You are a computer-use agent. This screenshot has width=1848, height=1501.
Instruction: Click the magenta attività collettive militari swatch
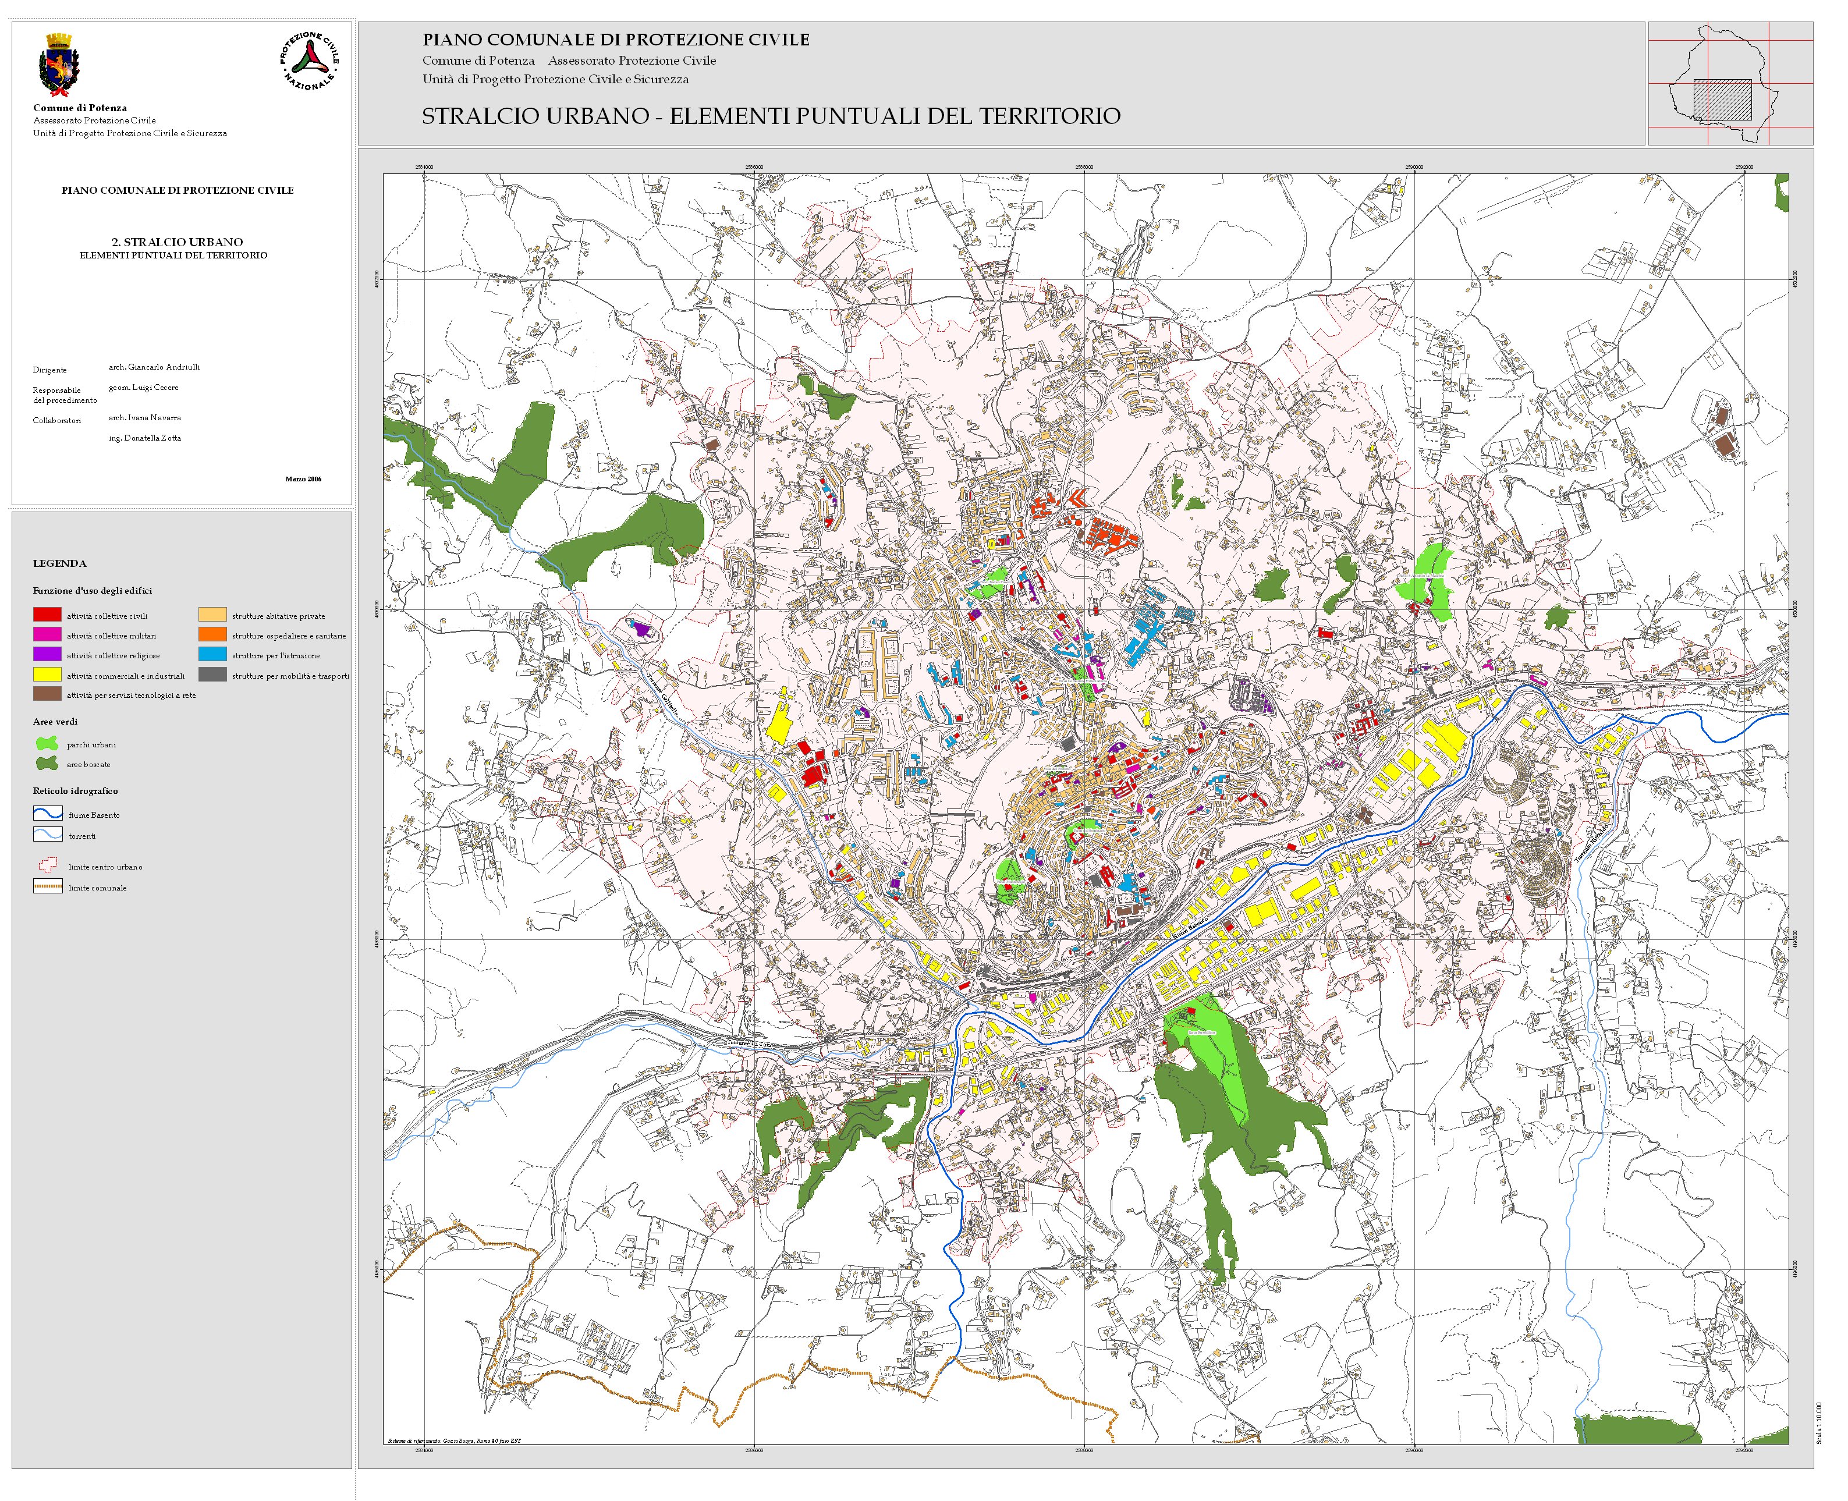[47, 634]
